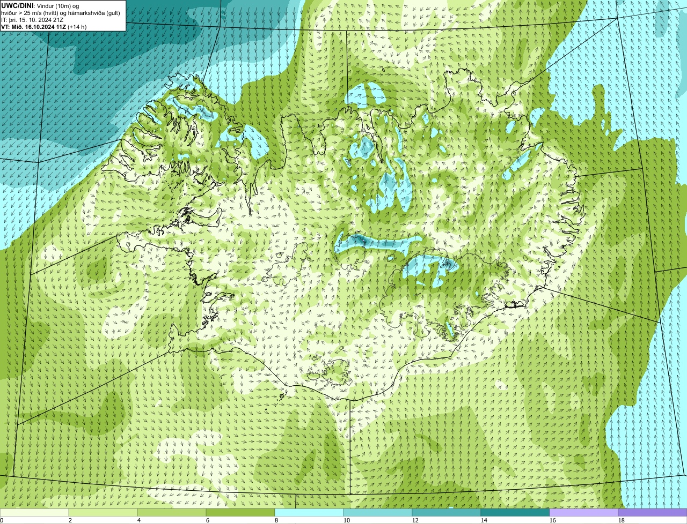
Task: Click the 'hviður > 25 m/s (hvítt)' description line
Action: click(x=61, y=13)
